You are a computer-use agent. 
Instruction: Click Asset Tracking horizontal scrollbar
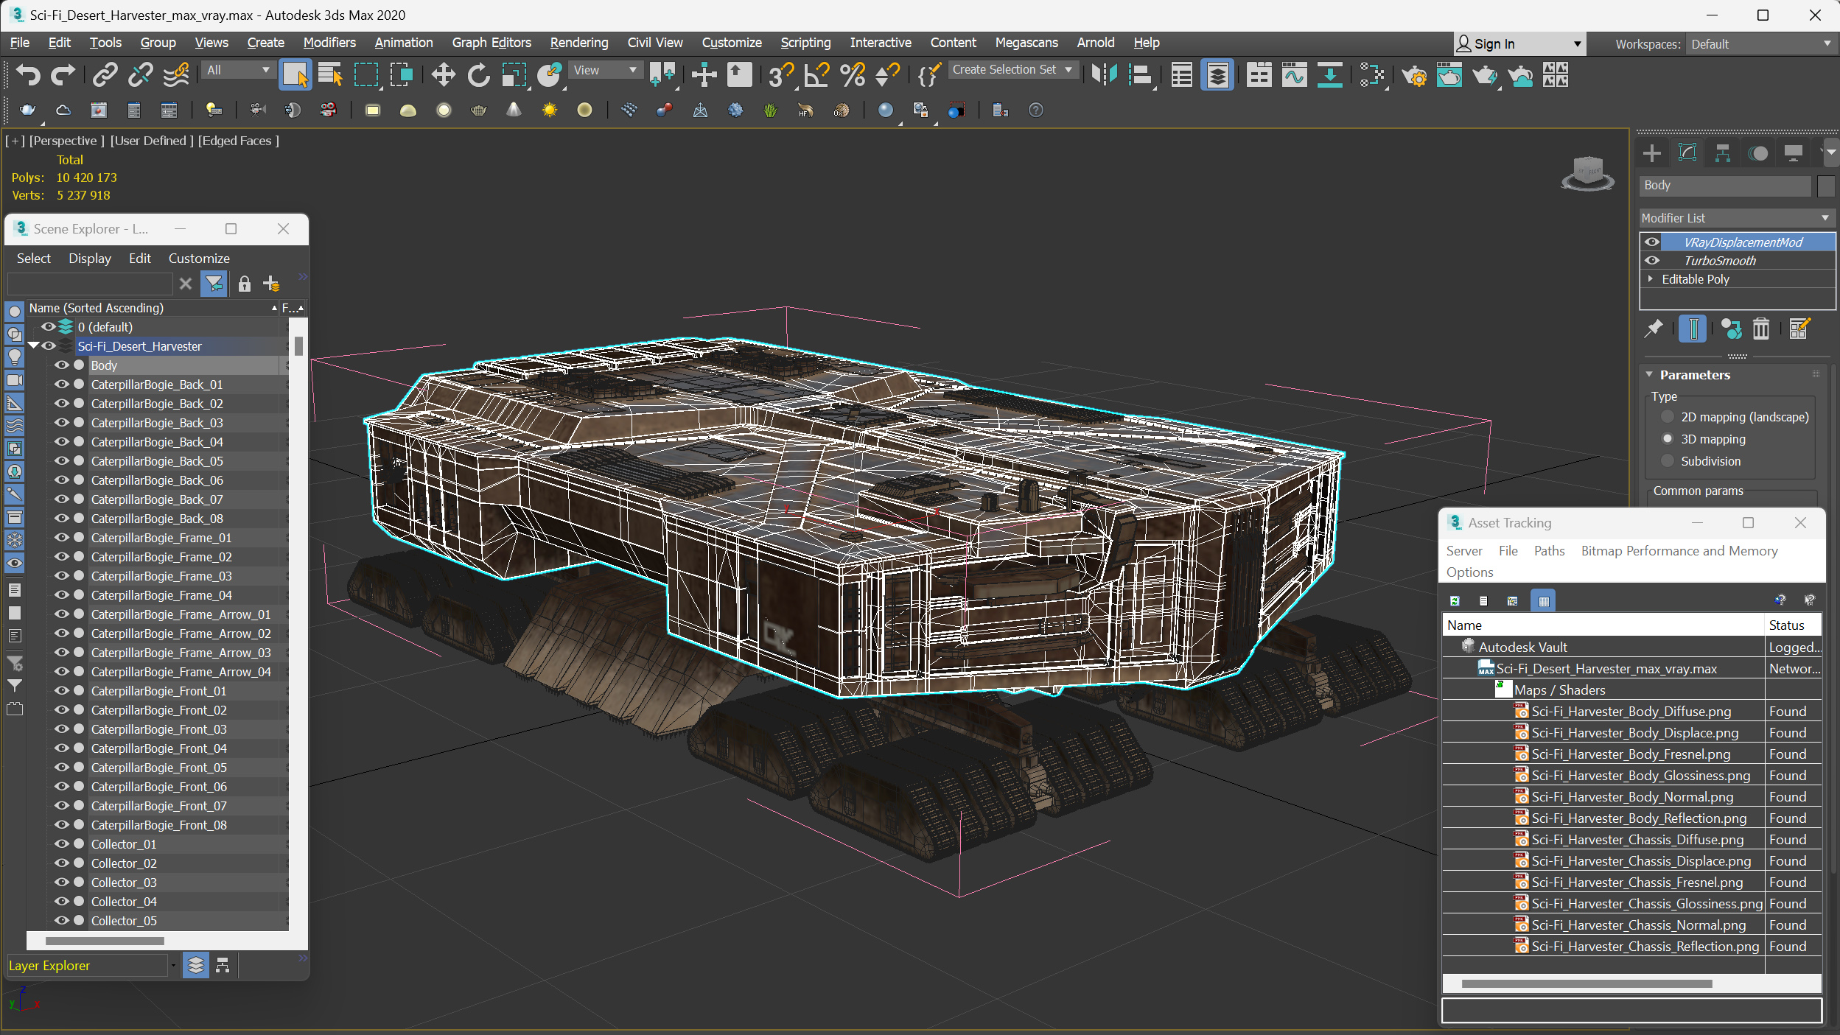coord(1586,984)
